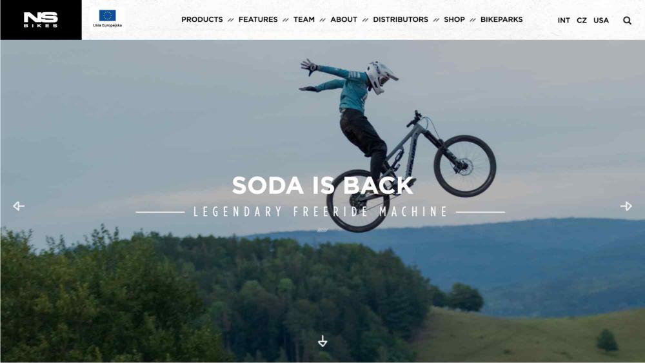Go to previous slide arrow
The height and width of the screenshot is (363, 645).
[x=19, y=206]
